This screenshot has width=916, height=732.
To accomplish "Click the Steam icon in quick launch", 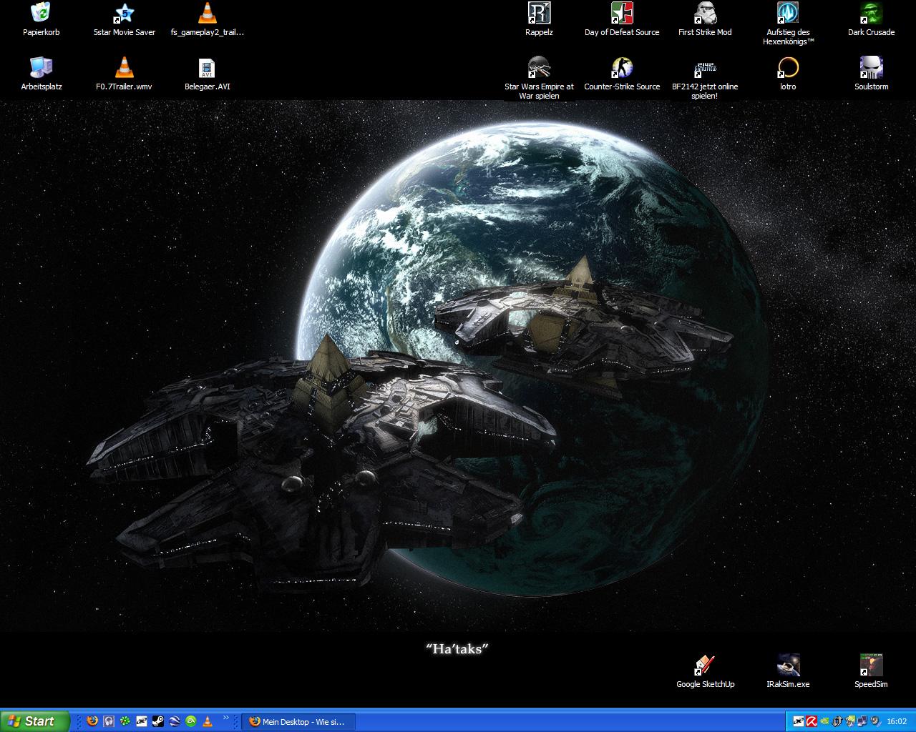I will [158, 721].
